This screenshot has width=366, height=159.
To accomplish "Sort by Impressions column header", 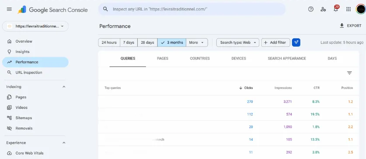I will [283, 88].
